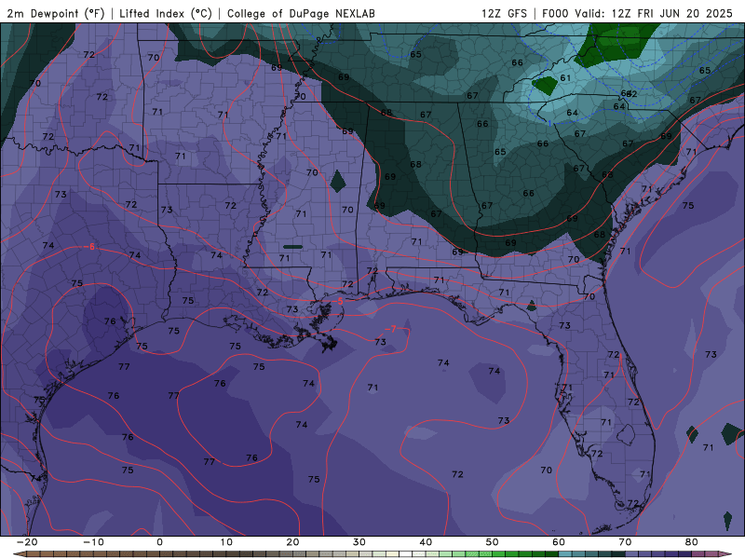Screen dimensions: 745x559
Task: Click the "2m Dewpoint (°F)" title text
Action: pyautogui.click(x=56, y=13)
